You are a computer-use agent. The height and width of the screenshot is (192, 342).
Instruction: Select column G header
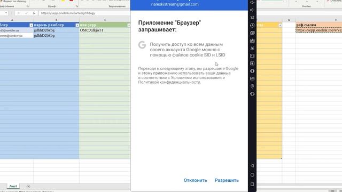coord(289,20)
